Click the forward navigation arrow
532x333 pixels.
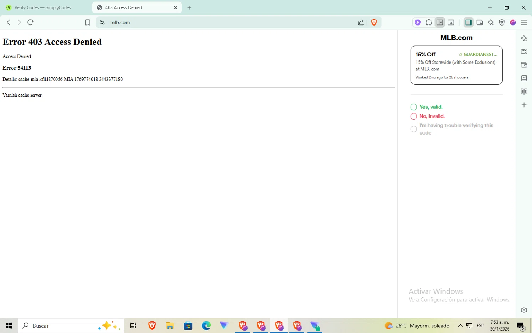point(19,22)
